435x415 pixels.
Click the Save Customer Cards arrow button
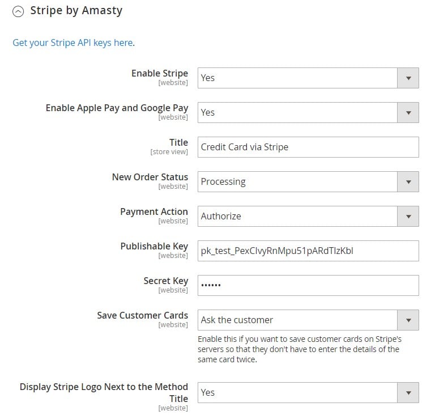pos(408,320)
